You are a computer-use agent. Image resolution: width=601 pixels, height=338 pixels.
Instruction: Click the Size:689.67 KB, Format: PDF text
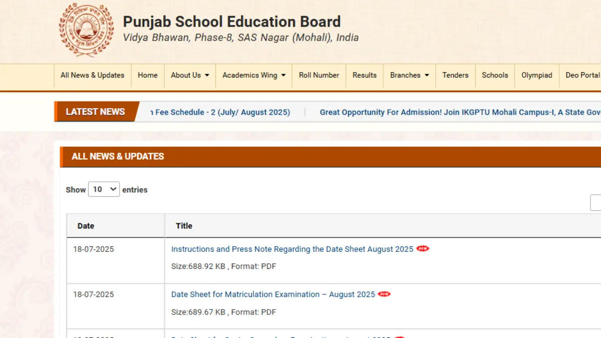point(223,312)
